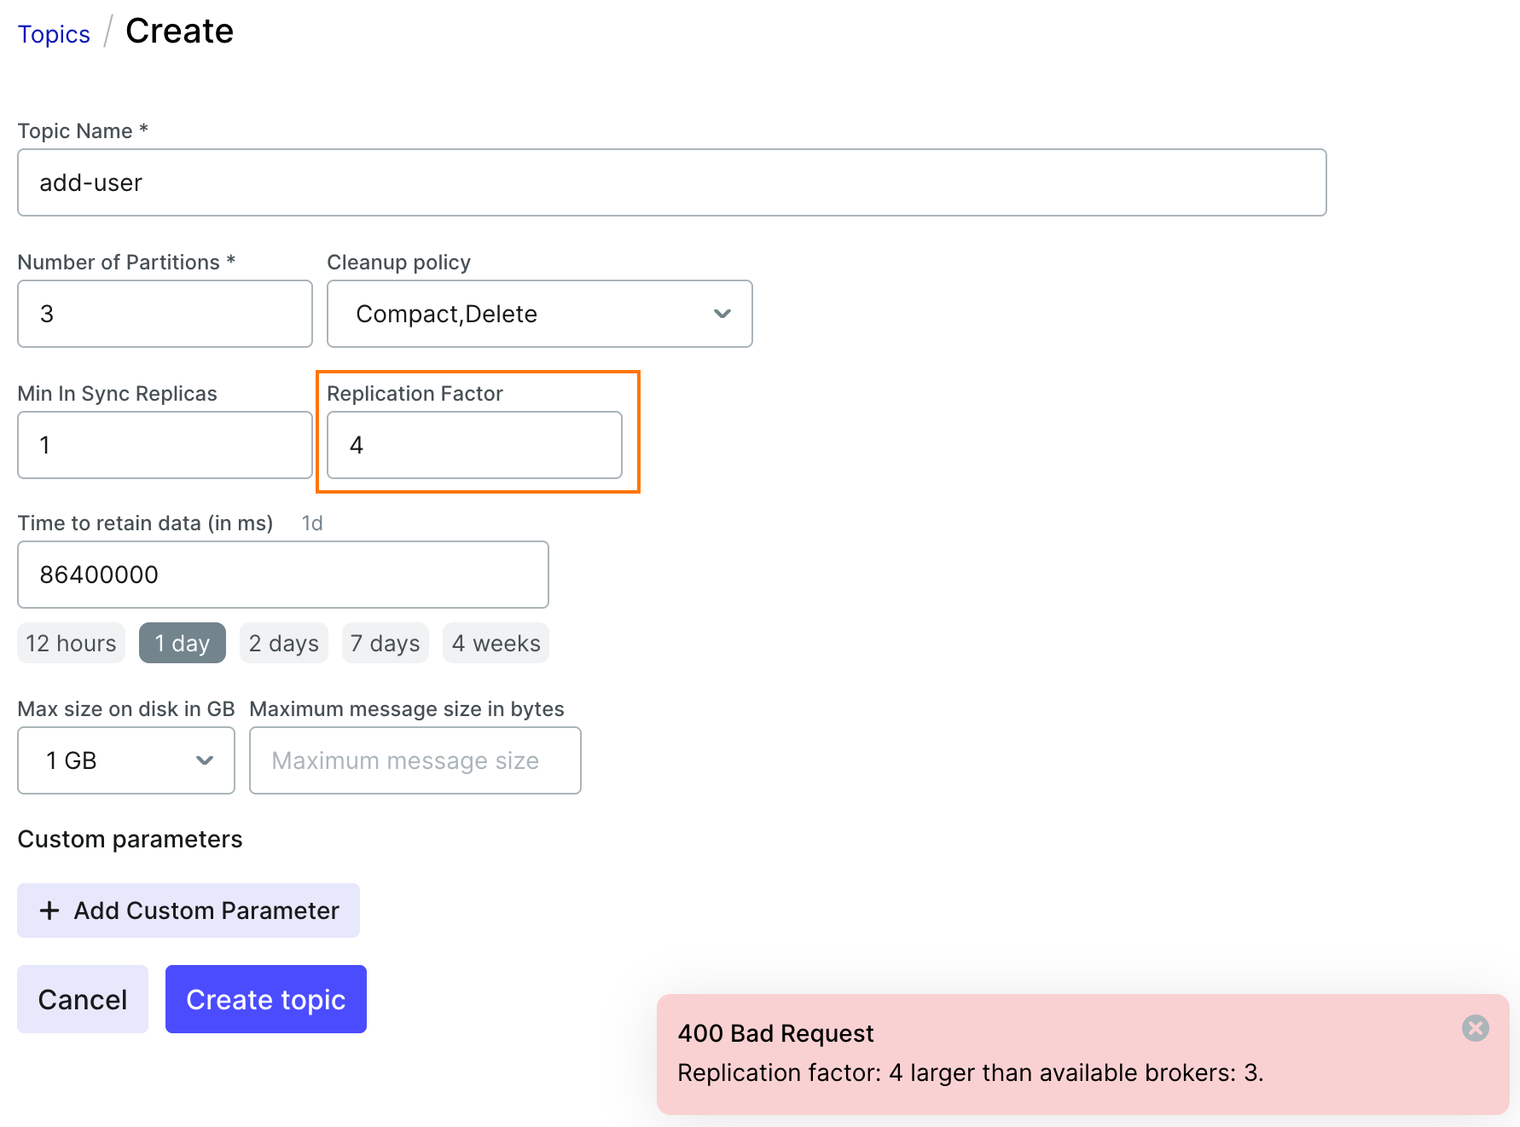Click the 1 GB dropdown chevron arrow

pos(205,760)
